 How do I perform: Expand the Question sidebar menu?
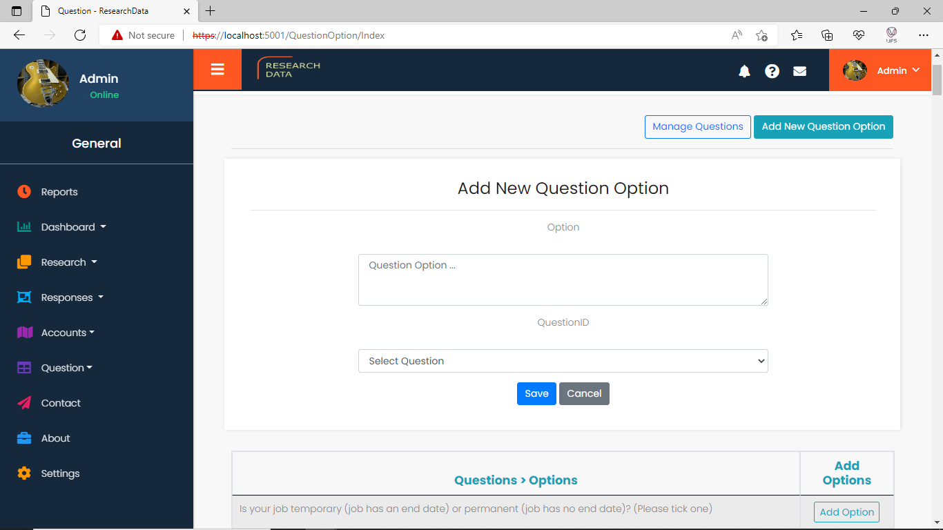[x=66, y=368]
